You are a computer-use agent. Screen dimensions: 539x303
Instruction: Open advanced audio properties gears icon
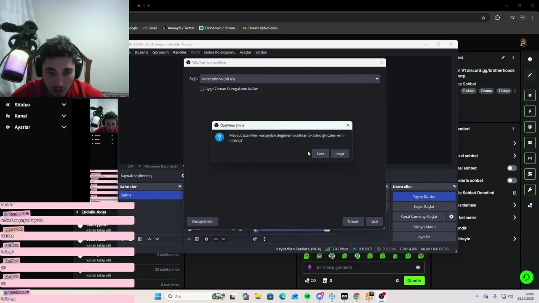(255, 239)
